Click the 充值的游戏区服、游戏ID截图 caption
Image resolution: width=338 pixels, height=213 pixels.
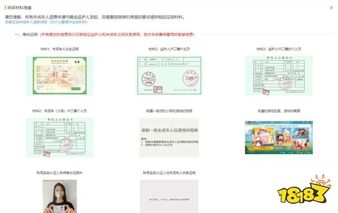tap(279, 111)
